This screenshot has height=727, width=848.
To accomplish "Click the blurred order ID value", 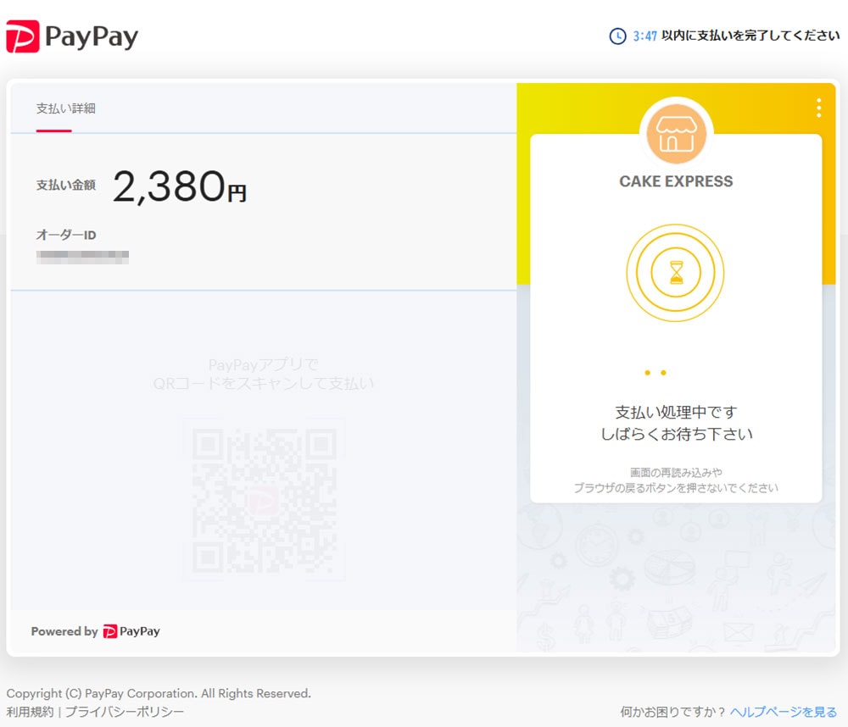I will [82, 255].
